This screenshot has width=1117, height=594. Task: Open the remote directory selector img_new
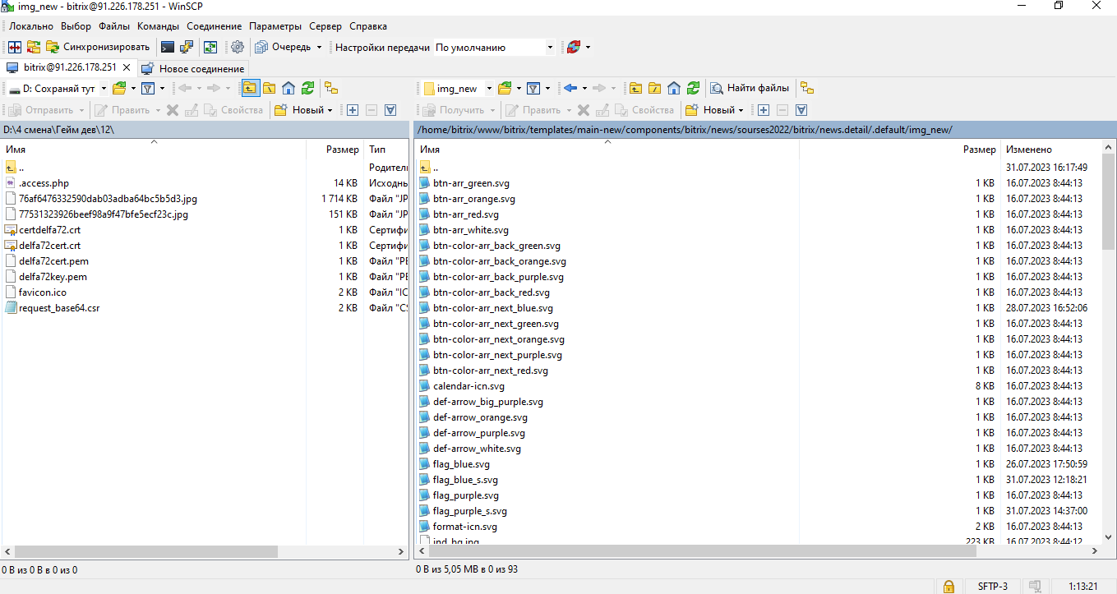coord(458,88)
